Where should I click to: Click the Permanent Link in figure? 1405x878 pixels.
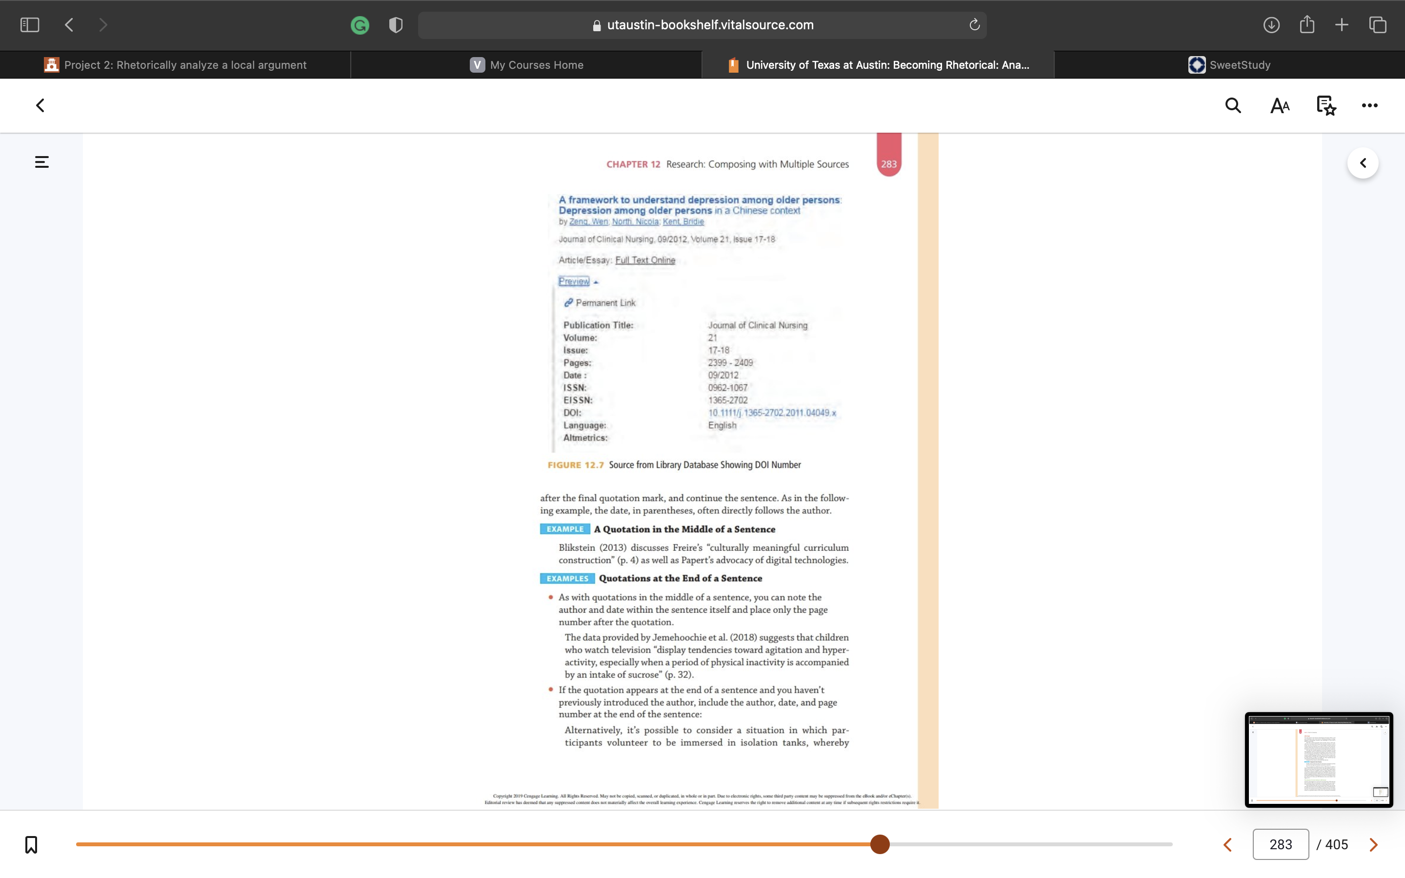600,303
